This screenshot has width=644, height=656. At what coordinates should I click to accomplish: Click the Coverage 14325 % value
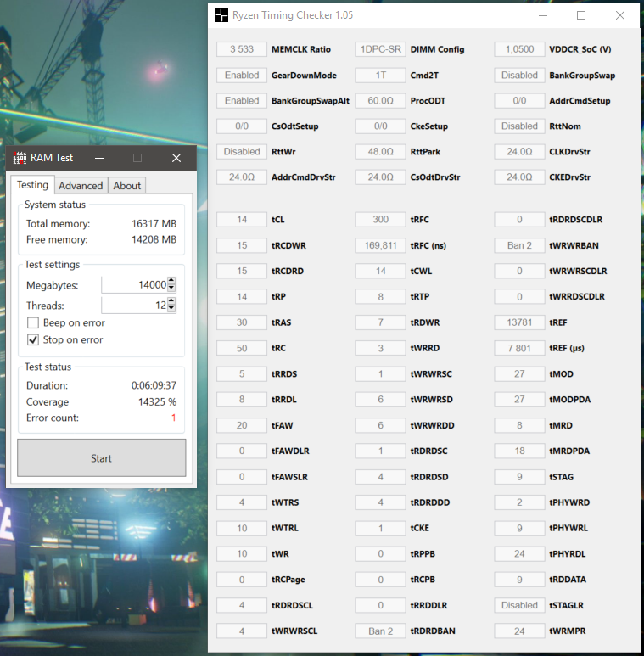coord(157,402)
